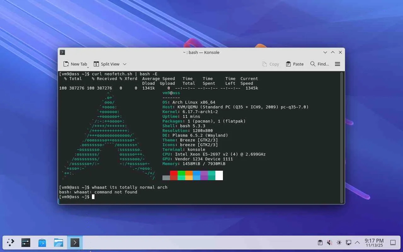The height and width of the screenshot is (252, 403).
Task: Click the "Uptime: 11 mins" line
Action: click(x=181, y=117)
